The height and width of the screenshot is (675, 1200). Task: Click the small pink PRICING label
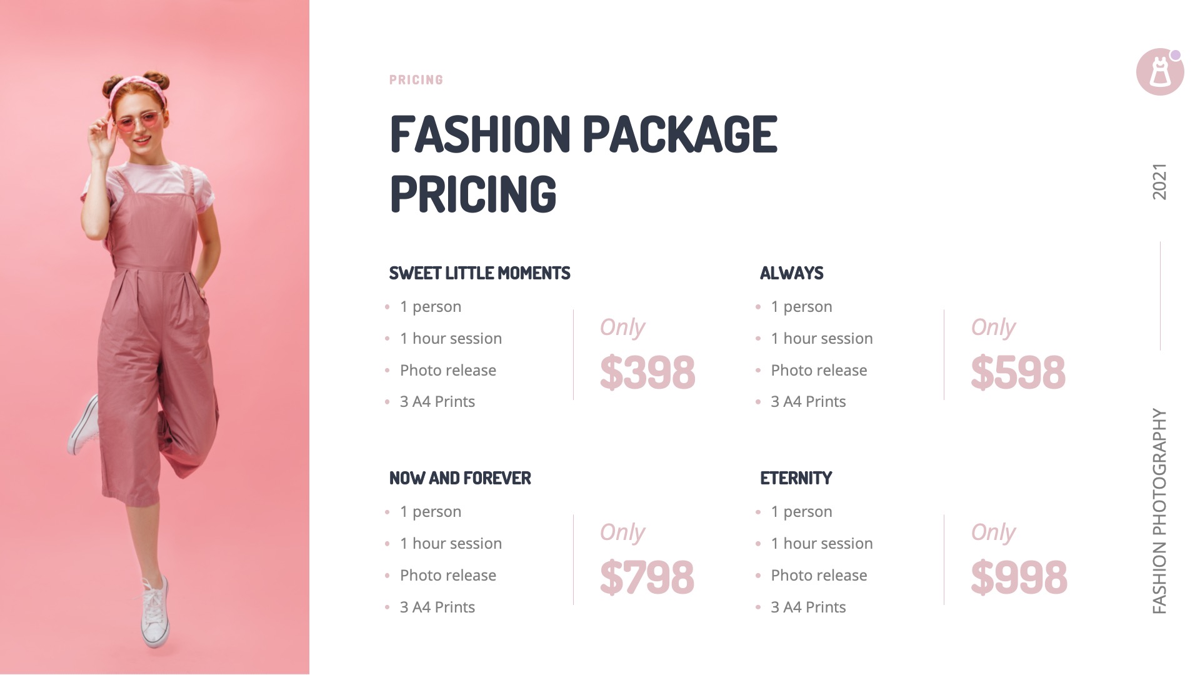click(x=416, y=80)
